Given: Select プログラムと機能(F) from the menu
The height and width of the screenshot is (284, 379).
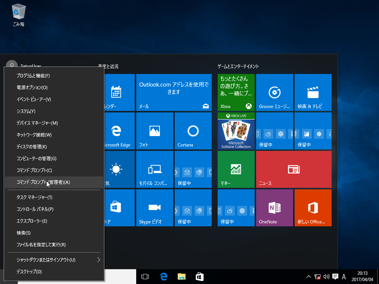Looking at the screenshot, I should pyautogui.click(x=54, y=76).
